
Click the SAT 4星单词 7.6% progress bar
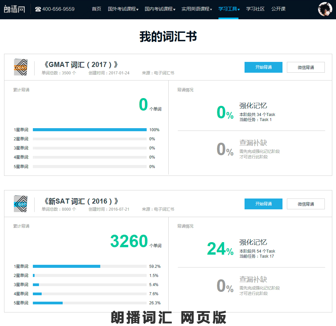point(89,294)
